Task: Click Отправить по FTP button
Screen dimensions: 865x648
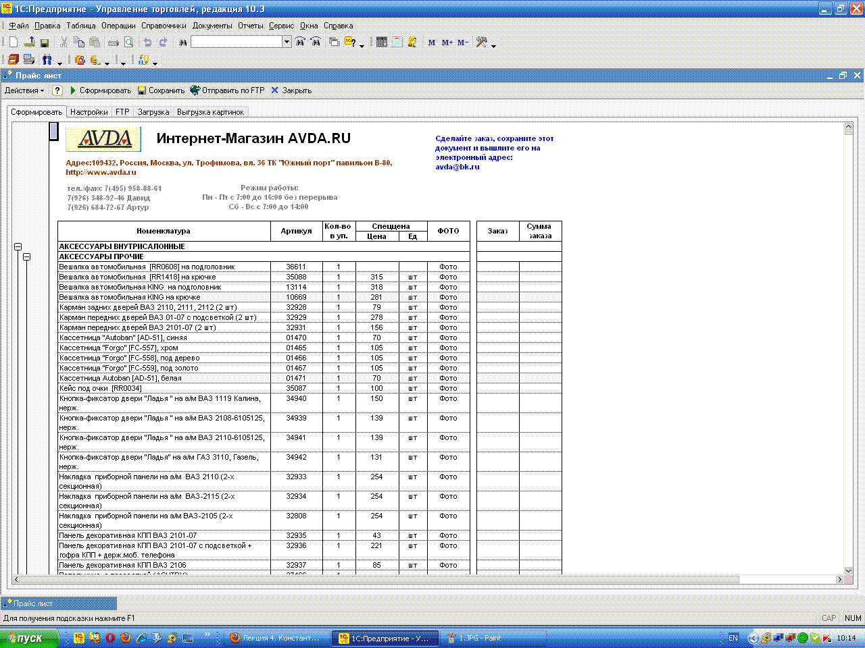Action: pos(227,90)
